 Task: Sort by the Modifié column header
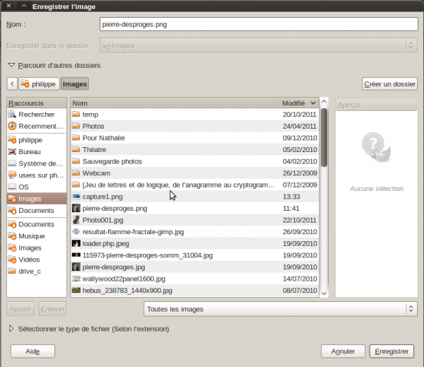tap(299, 103)
